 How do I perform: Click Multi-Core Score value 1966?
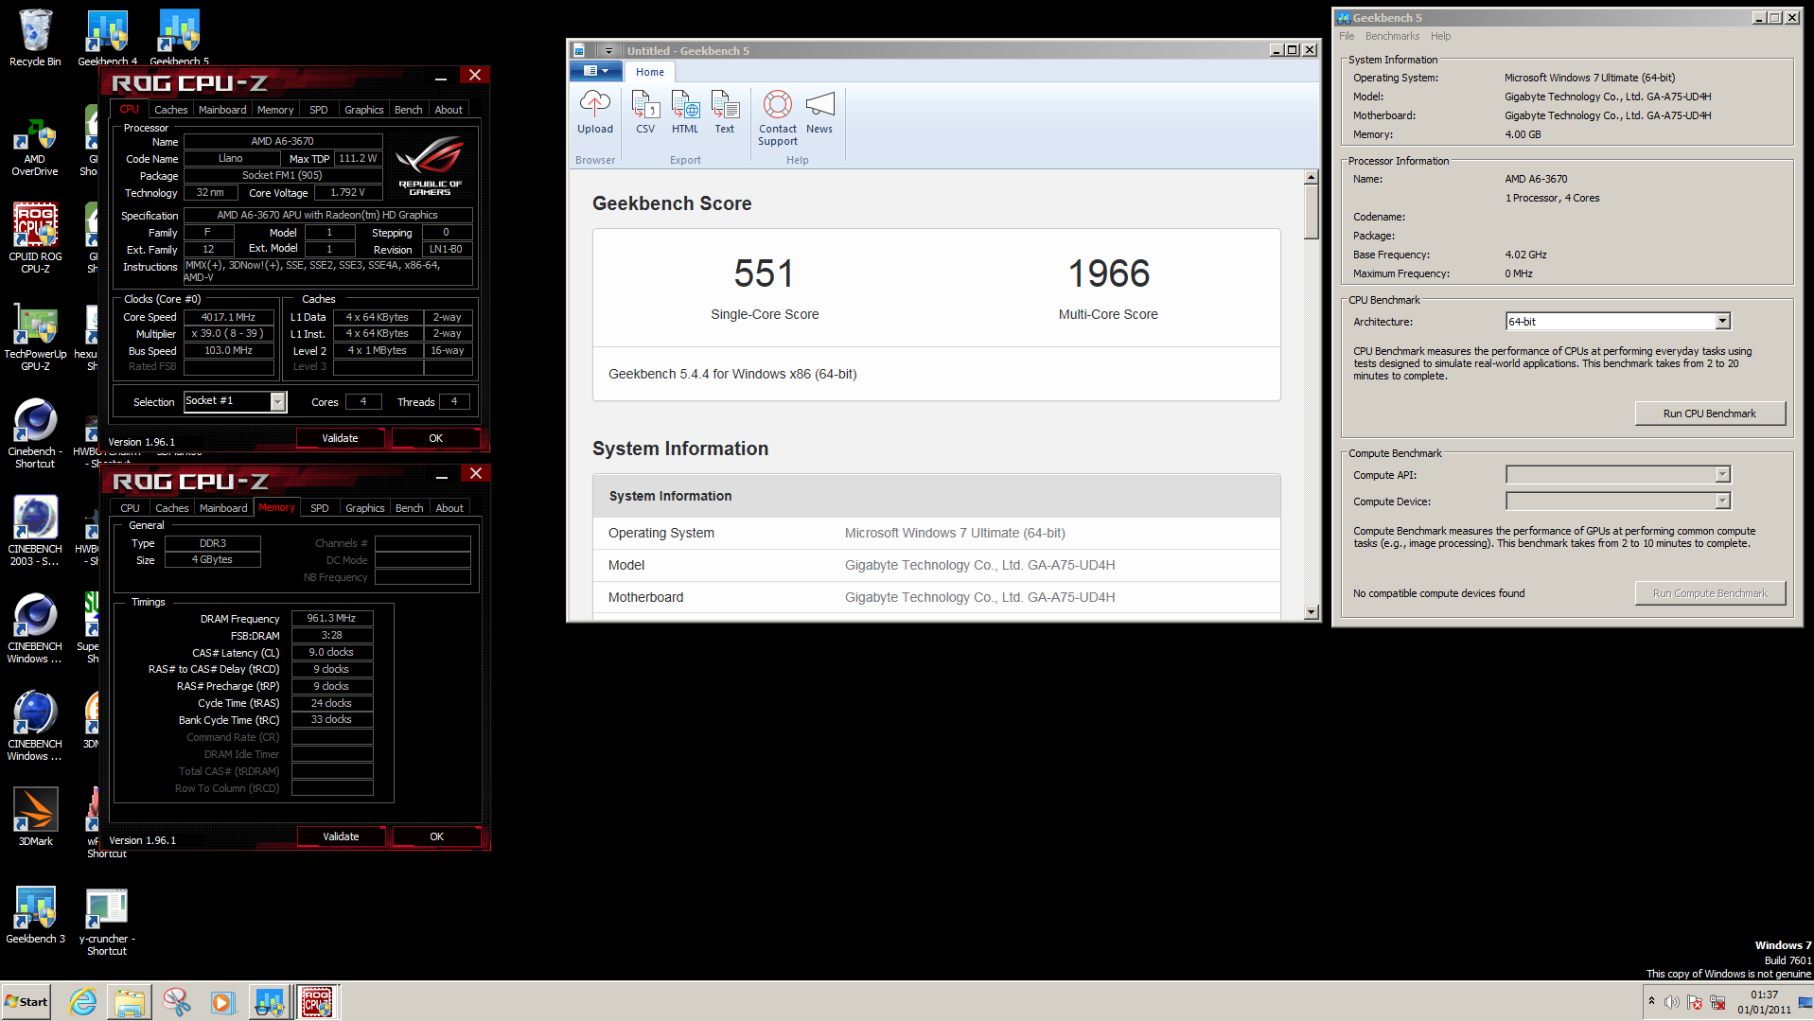click(1108, 273)
